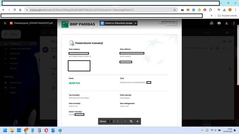Reload the page in Chrome

(15, 10)
